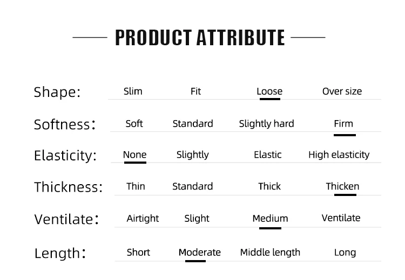Select Thick in the Thickness row
The height and width of the screenshot is (280, 405).
[269, 186]
